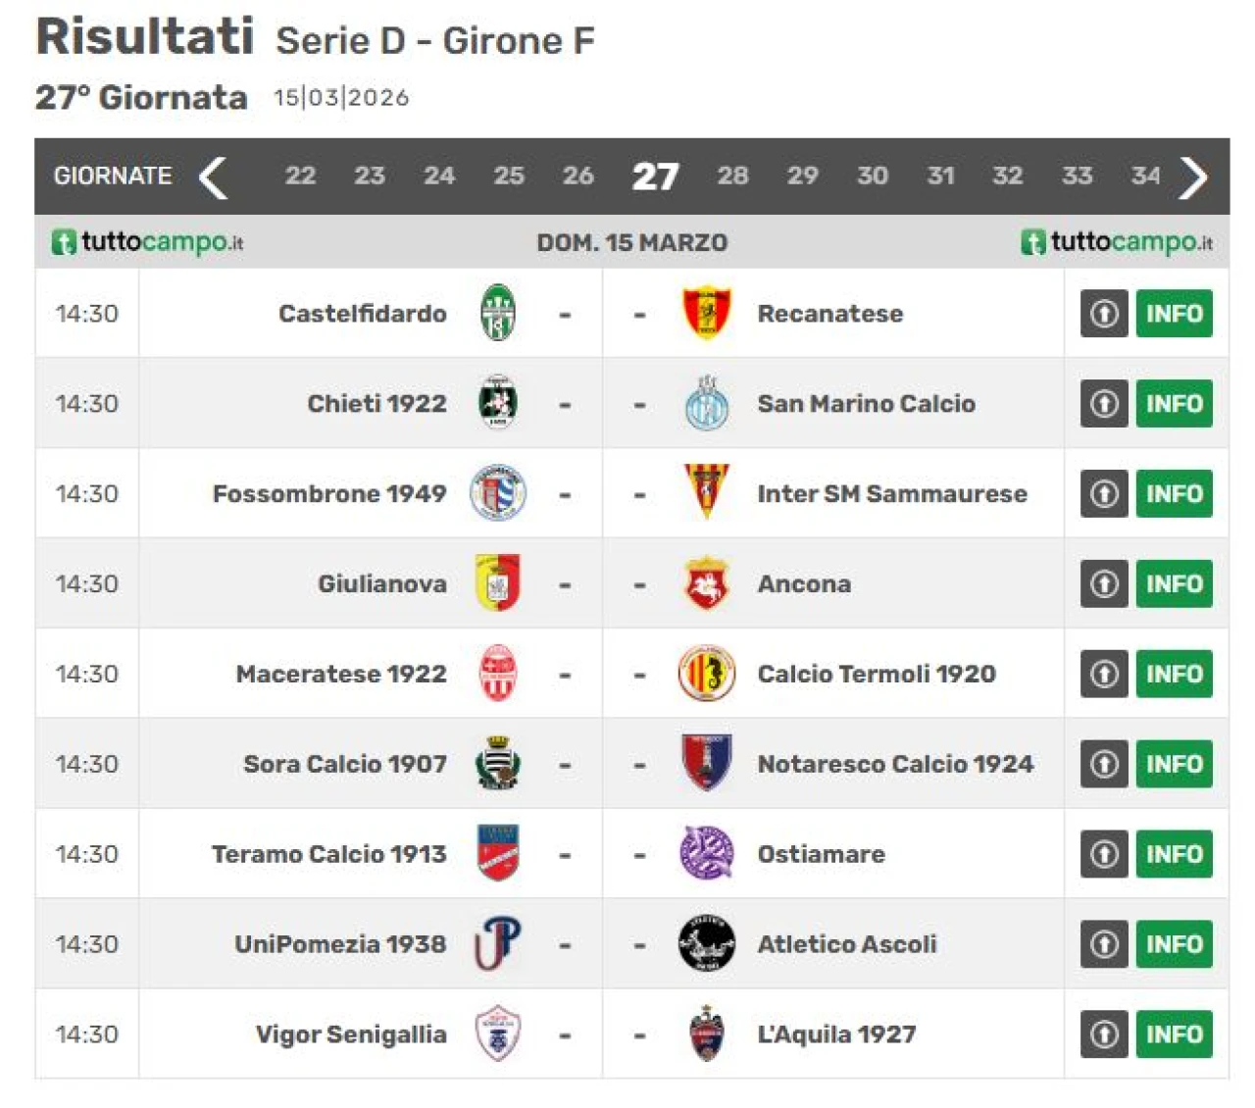Click the Atletico Ascoli round badge
Screen dimensions: 1255x1108
(x=706, y=944)
